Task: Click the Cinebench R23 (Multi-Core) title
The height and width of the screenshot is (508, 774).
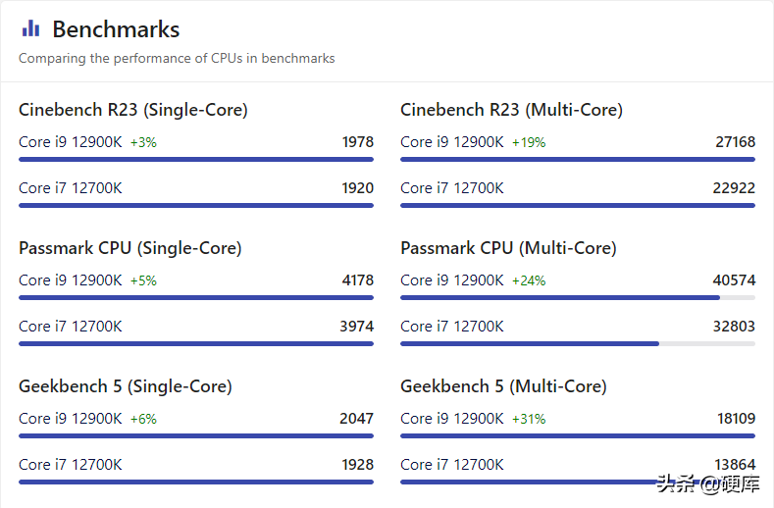Action: 511,110
